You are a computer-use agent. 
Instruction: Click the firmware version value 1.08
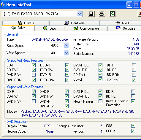(x=136, y=39)
